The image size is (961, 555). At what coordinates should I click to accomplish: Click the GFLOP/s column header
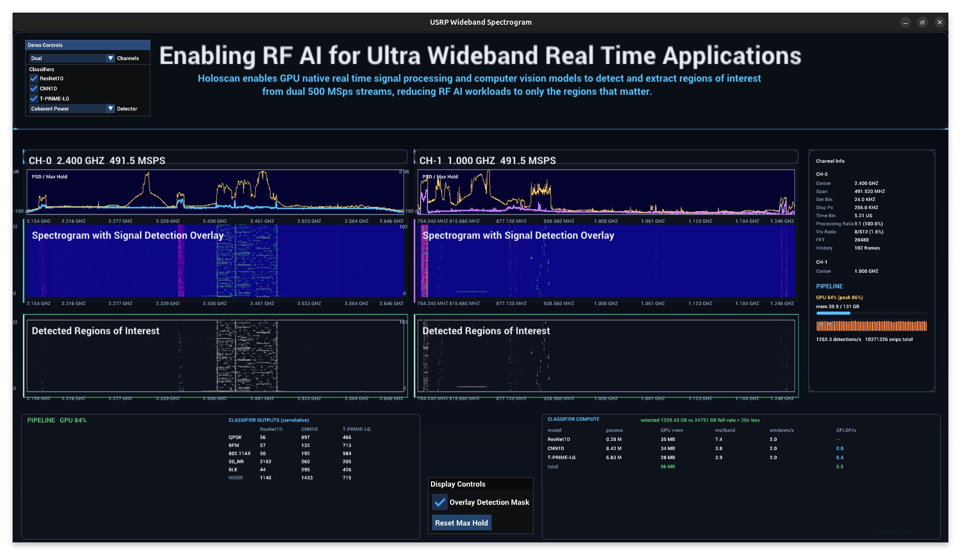click(x=846, y=430)
